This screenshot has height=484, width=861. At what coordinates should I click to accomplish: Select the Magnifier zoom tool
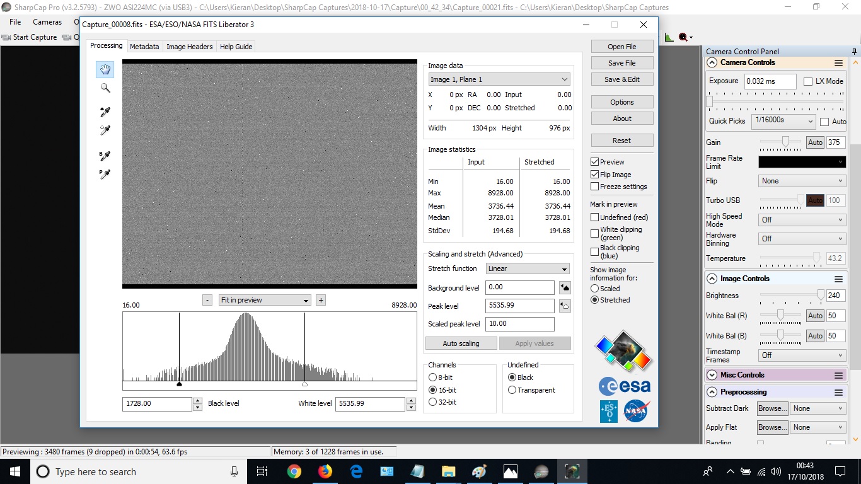tap(105, 88)
